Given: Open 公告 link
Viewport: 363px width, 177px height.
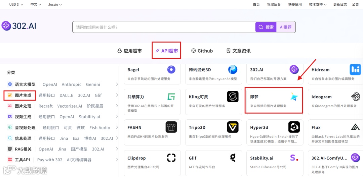Looking at the screenshot, I should (355, 4).
